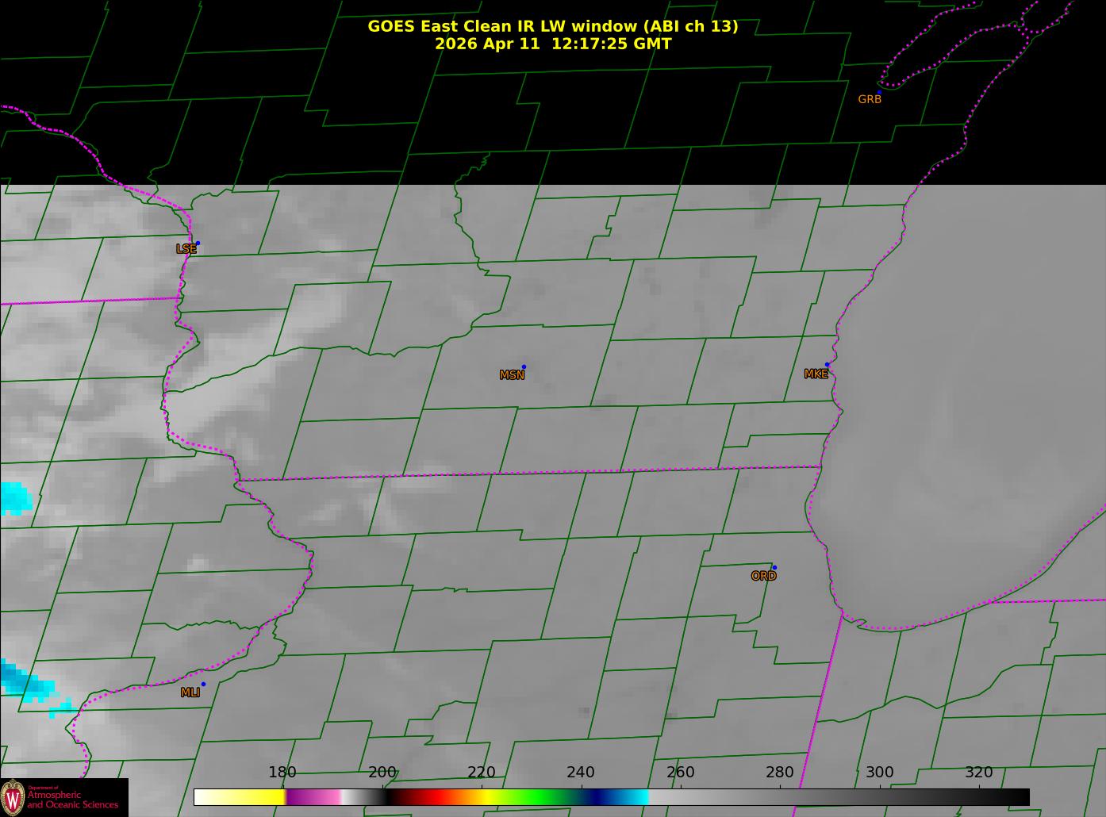
Task: Click the UW crest logo icon
Action: coord(13,797)
